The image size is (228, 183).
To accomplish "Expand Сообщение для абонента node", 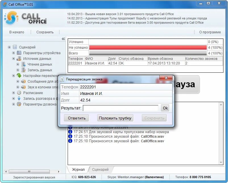I will pyautogui.click(x=18, y=81).
